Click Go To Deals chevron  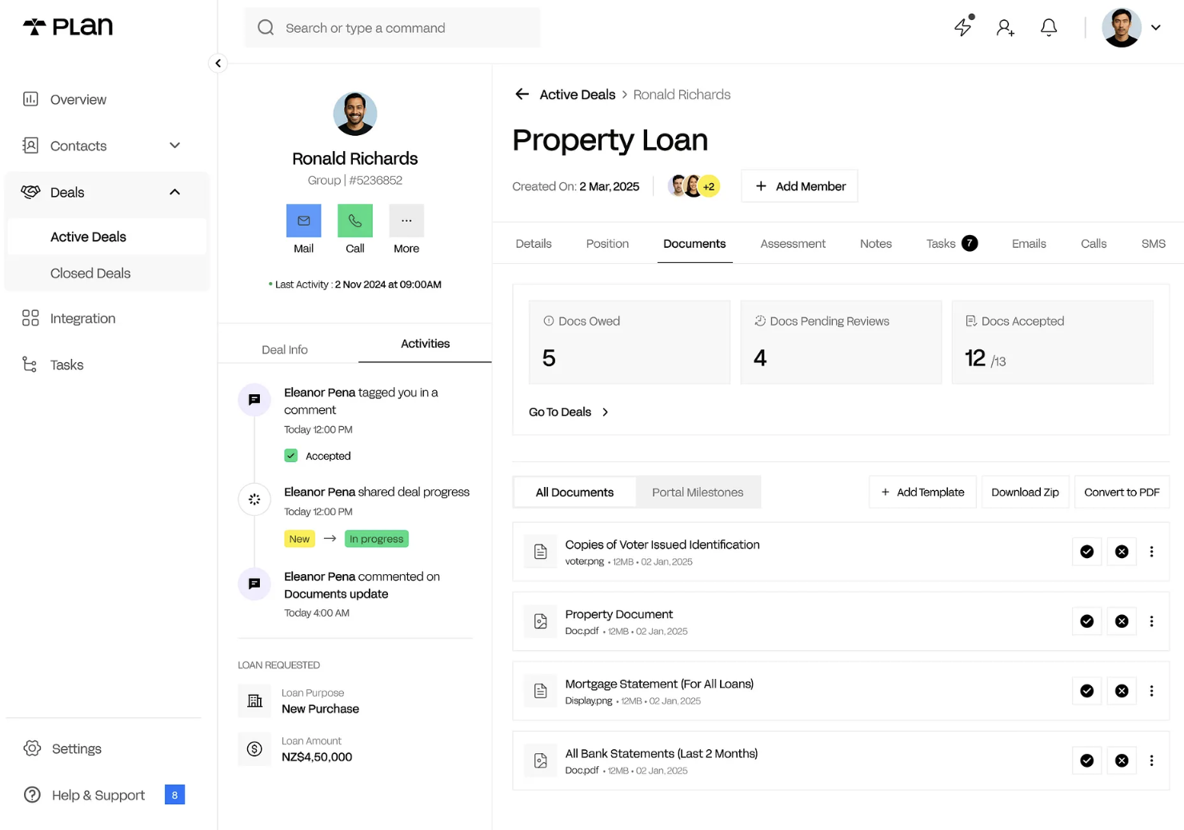coord(606,412)
